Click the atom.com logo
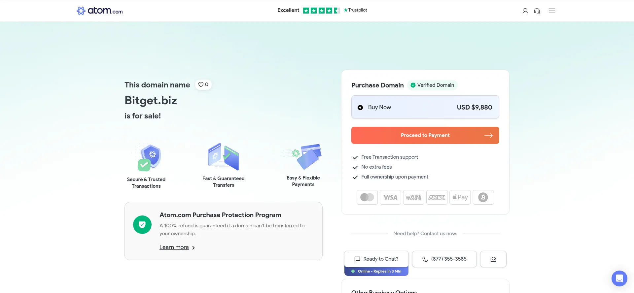634x293 pixels. (99, 11)
